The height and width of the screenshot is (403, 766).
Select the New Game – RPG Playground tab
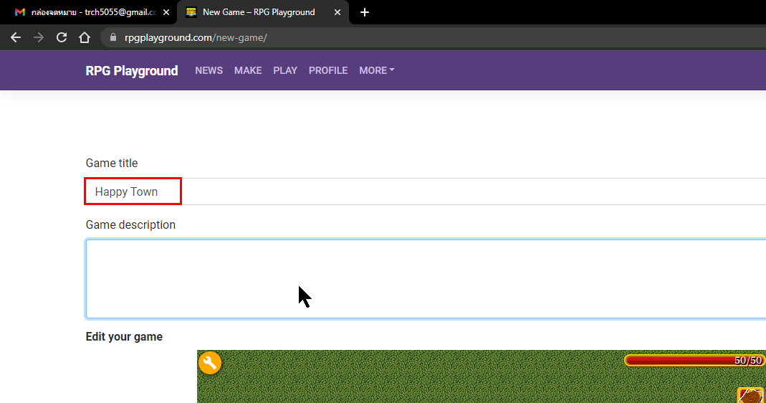262,12
